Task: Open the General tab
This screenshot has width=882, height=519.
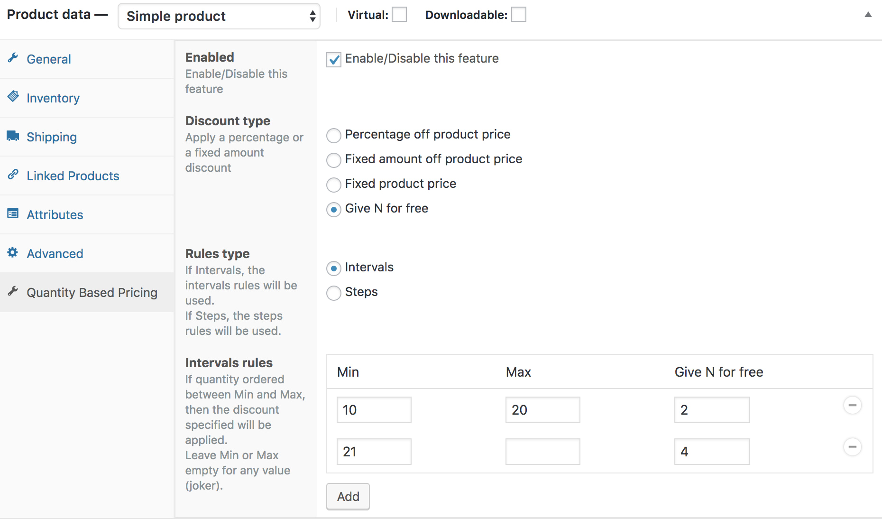Action: pos(87,59)
